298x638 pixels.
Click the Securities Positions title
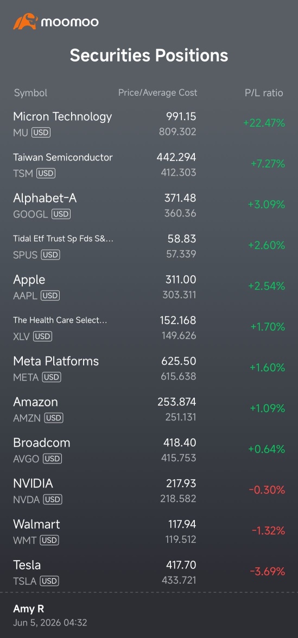point(149,55)
